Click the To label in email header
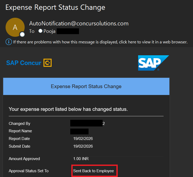This screenshot has width=193, height=177. tap(32, 31)
